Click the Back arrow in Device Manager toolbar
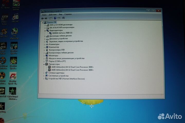The width and height of the screenshot is (185, 123). [42, 18]
